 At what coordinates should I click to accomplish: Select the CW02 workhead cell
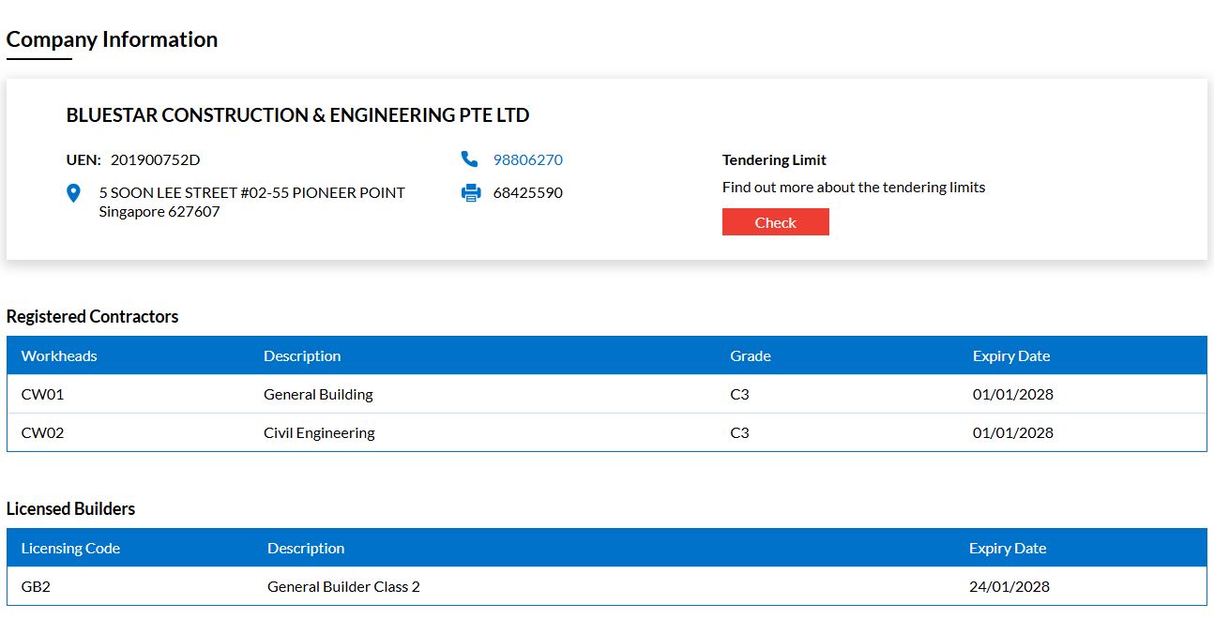pyautogui.click(x=42, y=433)
